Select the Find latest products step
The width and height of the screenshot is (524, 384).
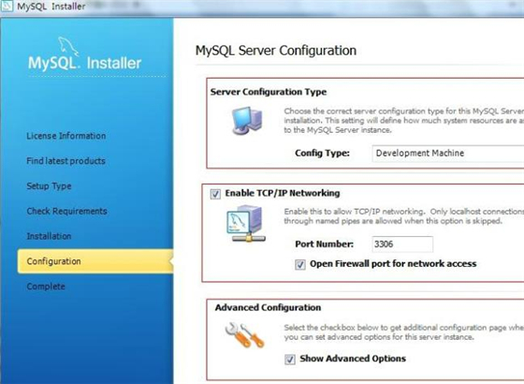point(65,161)
